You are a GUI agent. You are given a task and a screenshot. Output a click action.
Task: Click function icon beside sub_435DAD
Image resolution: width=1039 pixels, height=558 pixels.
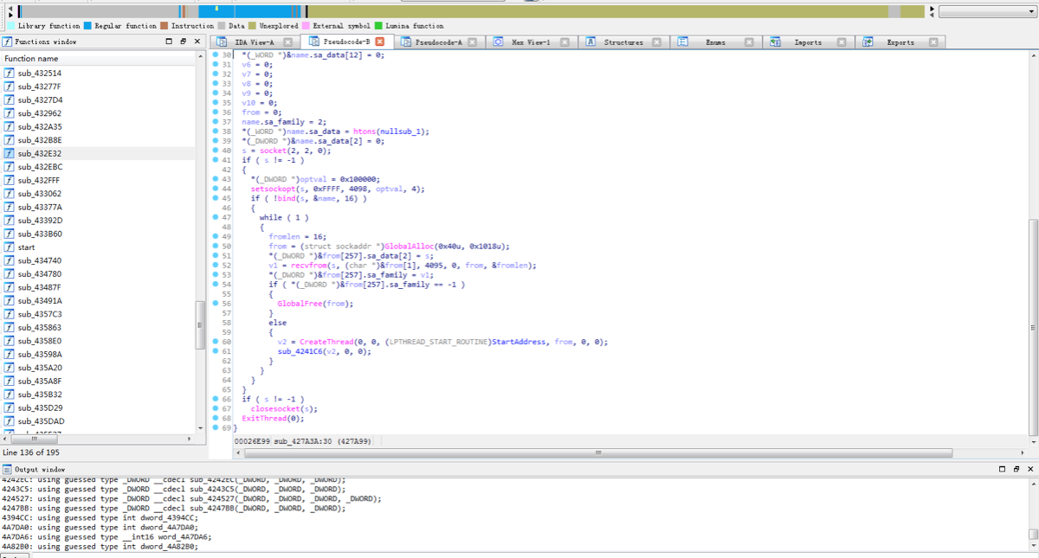point(10,421)
